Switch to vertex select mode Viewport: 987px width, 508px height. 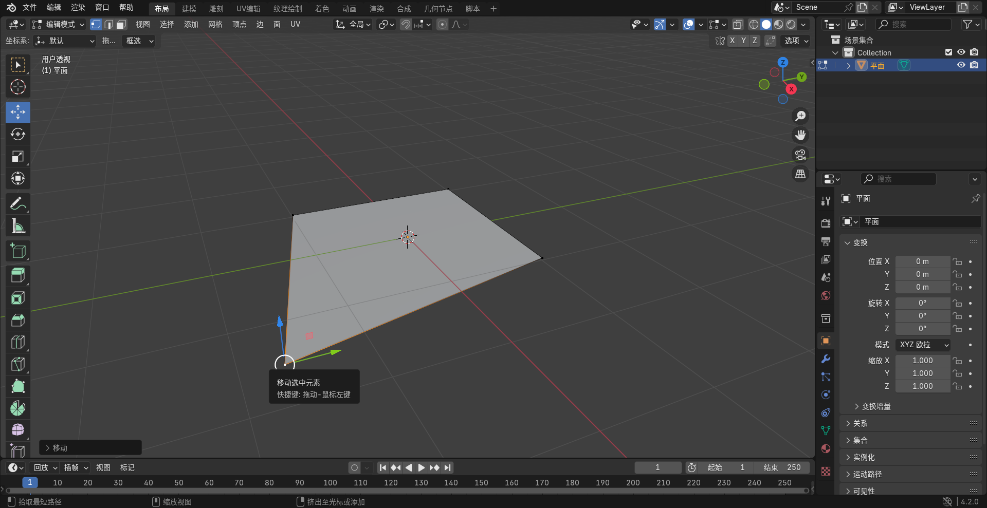coord(96,24)
